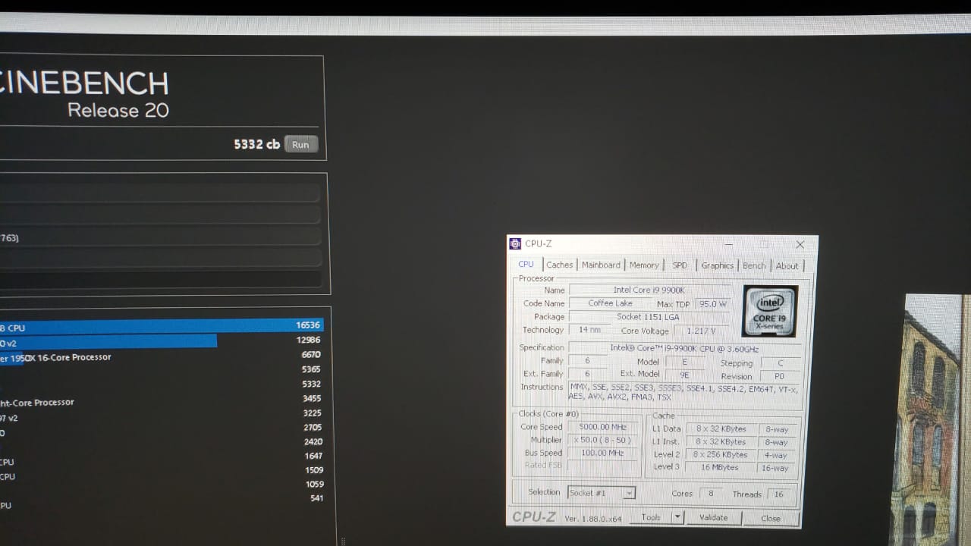The width and height of the screenshot is (971, 546).
Task: Click the Specification field i9-9900K CPU @ 3.60GHz
Action: point(684,349)
